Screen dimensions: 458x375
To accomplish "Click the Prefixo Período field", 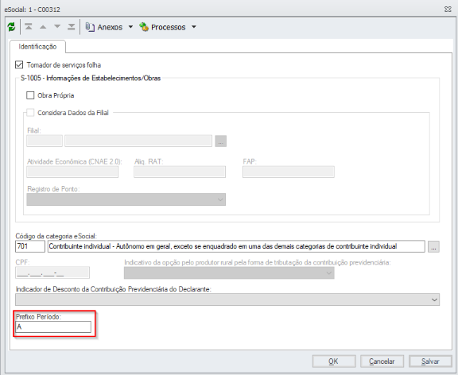I will (53, 327).
